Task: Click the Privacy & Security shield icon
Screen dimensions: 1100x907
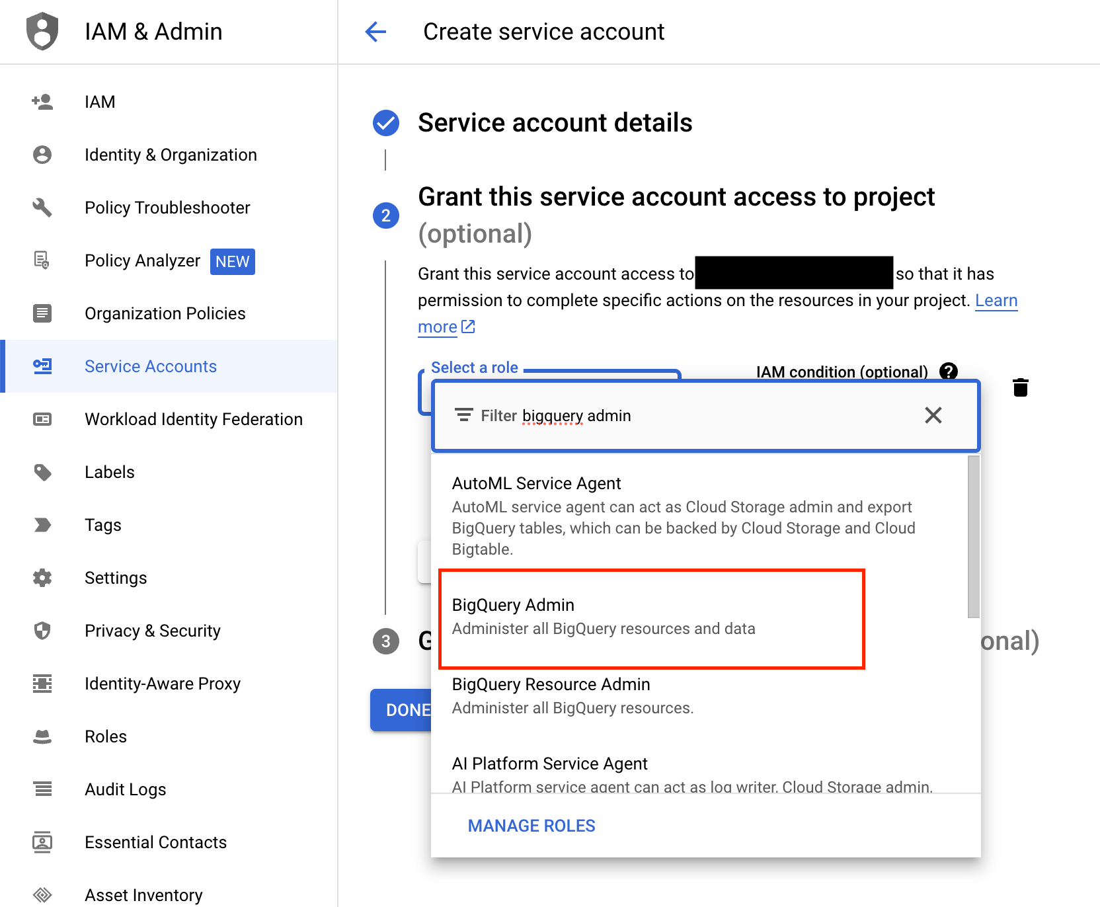Action: coord(42,631)
